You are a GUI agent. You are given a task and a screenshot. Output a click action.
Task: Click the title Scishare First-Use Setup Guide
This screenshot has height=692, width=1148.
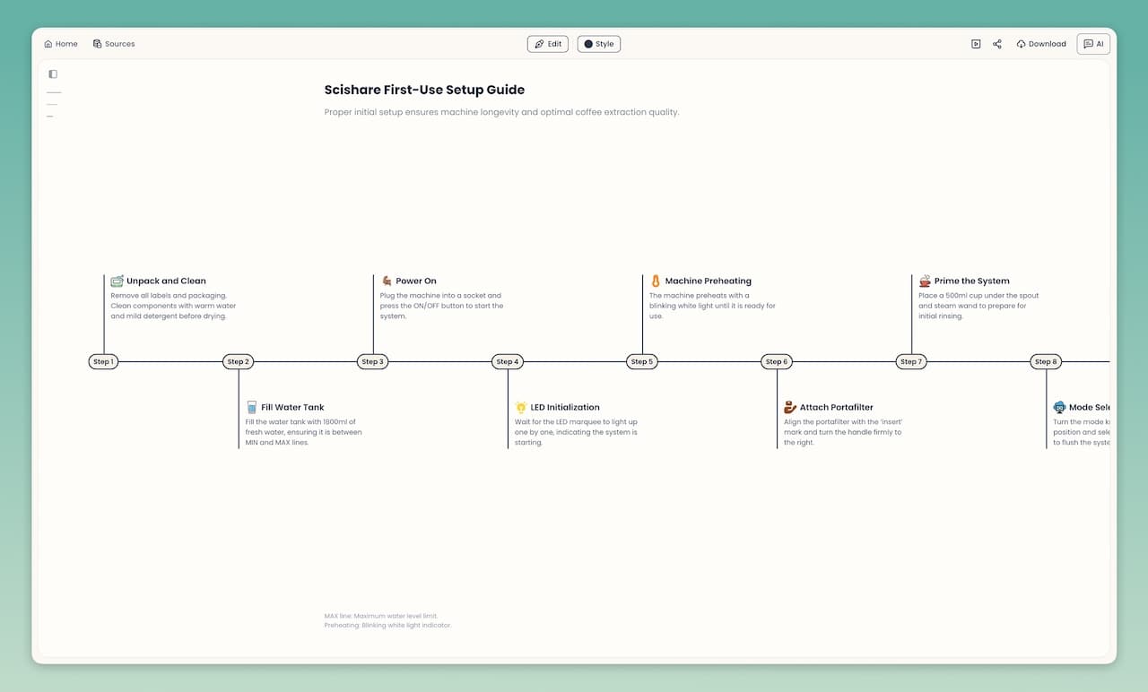(424, 90)
